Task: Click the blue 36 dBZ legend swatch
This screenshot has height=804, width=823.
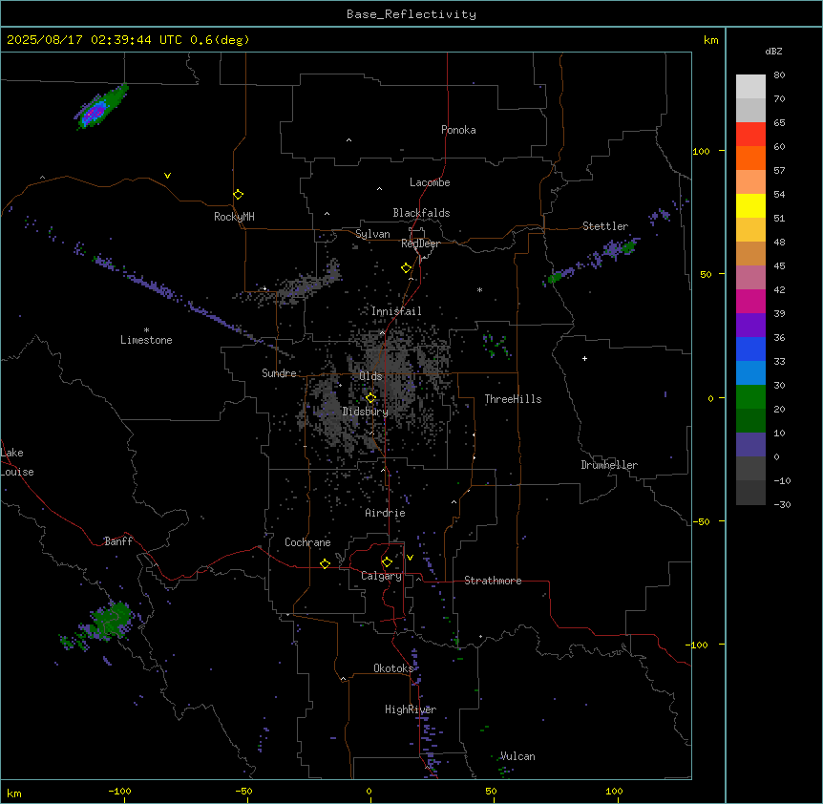Action: click(x=750, y=349)
